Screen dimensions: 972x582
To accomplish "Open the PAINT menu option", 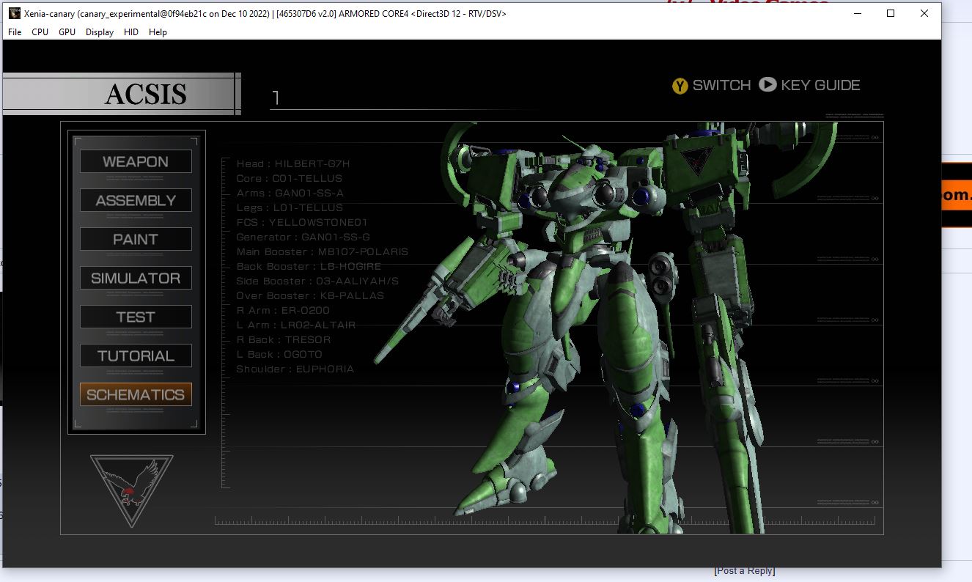I will coord(136,240).
